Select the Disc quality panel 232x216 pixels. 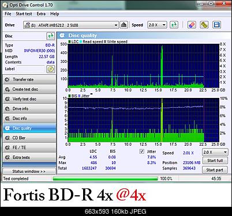tap(29, 128)
